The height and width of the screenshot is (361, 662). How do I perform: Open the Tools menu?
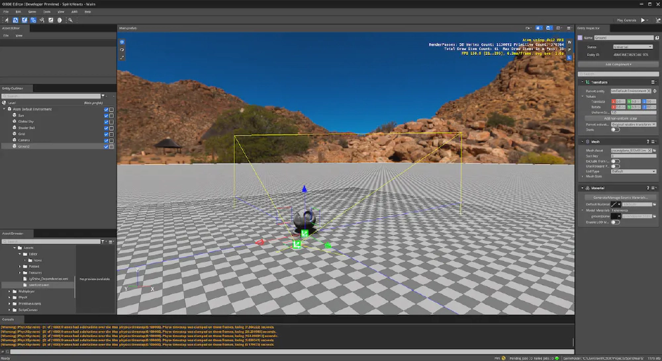(46, 12)
